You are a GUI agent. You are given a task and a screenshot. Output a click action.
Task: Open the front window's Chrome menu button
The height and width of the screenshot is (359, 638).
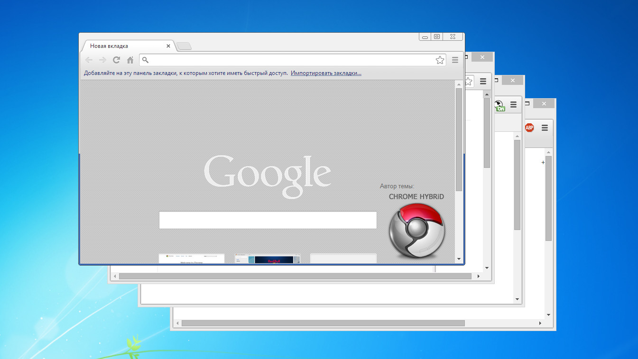pyautogui.click(x=455, y=60)
